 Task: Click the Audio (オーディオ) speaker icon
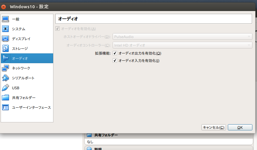click(6, 58)
